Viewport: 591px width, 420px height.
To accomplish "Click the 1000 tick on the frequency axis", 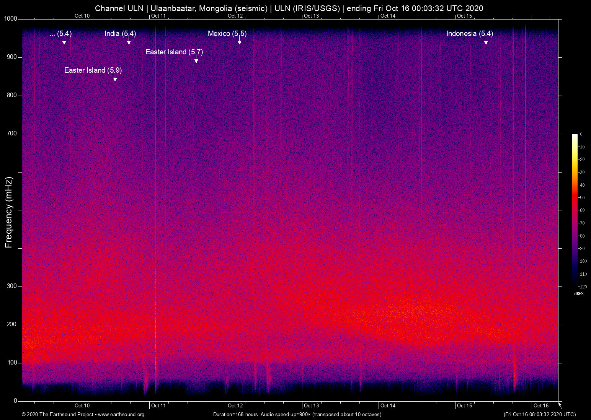I will click(x=10, y=19).
